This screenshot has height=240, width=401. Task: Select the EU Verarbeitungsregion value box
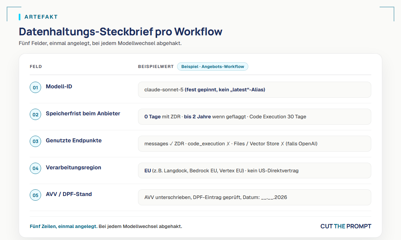click(254, 170)
